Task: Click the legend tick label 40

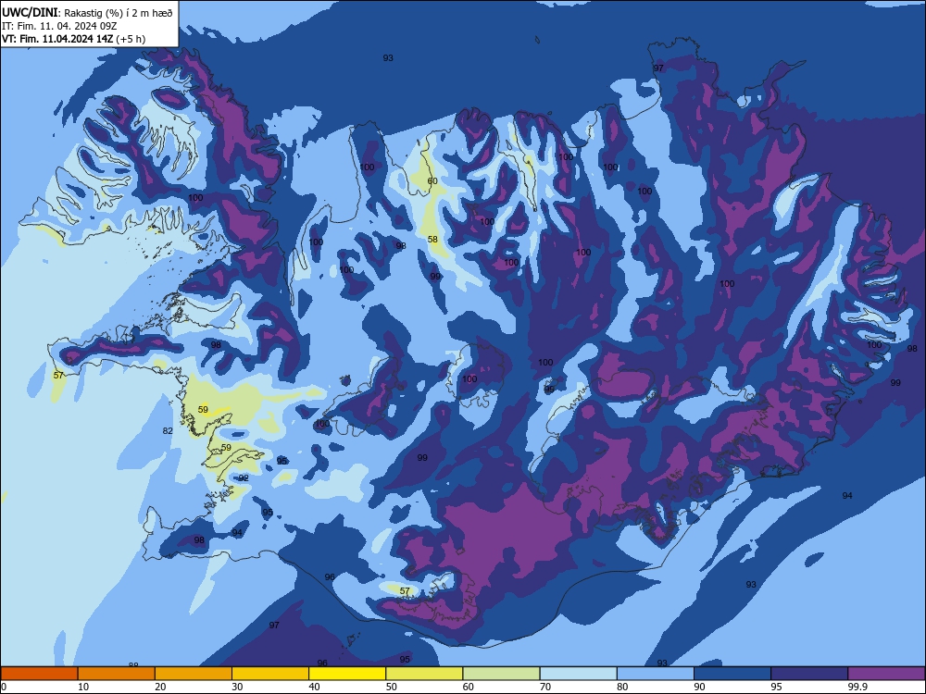Action: (x=315, y=687)
